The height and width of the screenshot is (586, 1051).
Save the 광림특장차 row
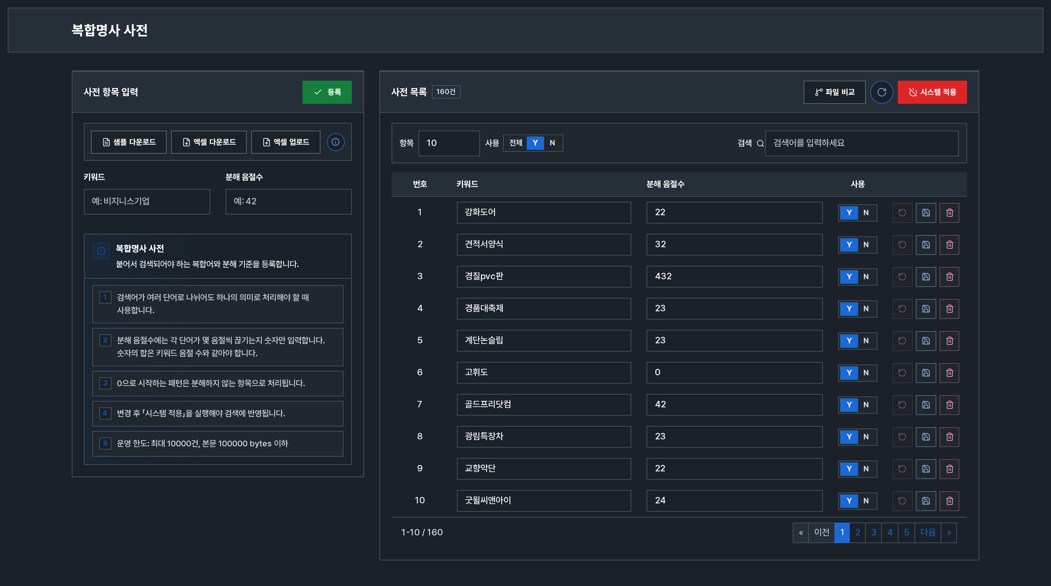pos(926,437)
